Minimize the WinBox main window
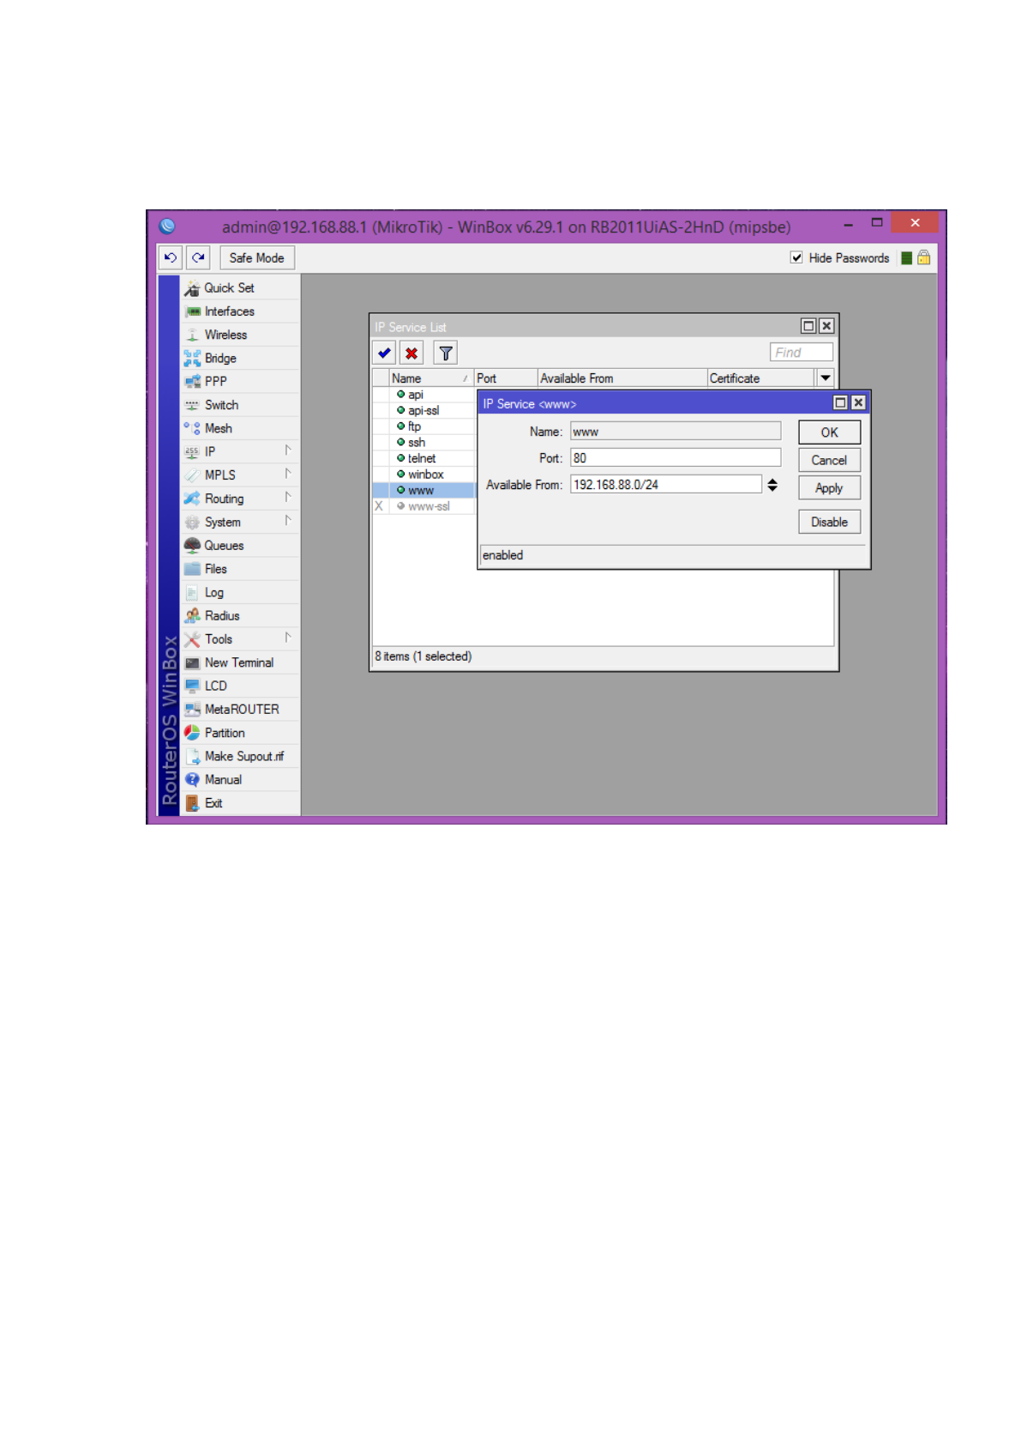Viewport: 1021px width, 1445px height. 848,224
